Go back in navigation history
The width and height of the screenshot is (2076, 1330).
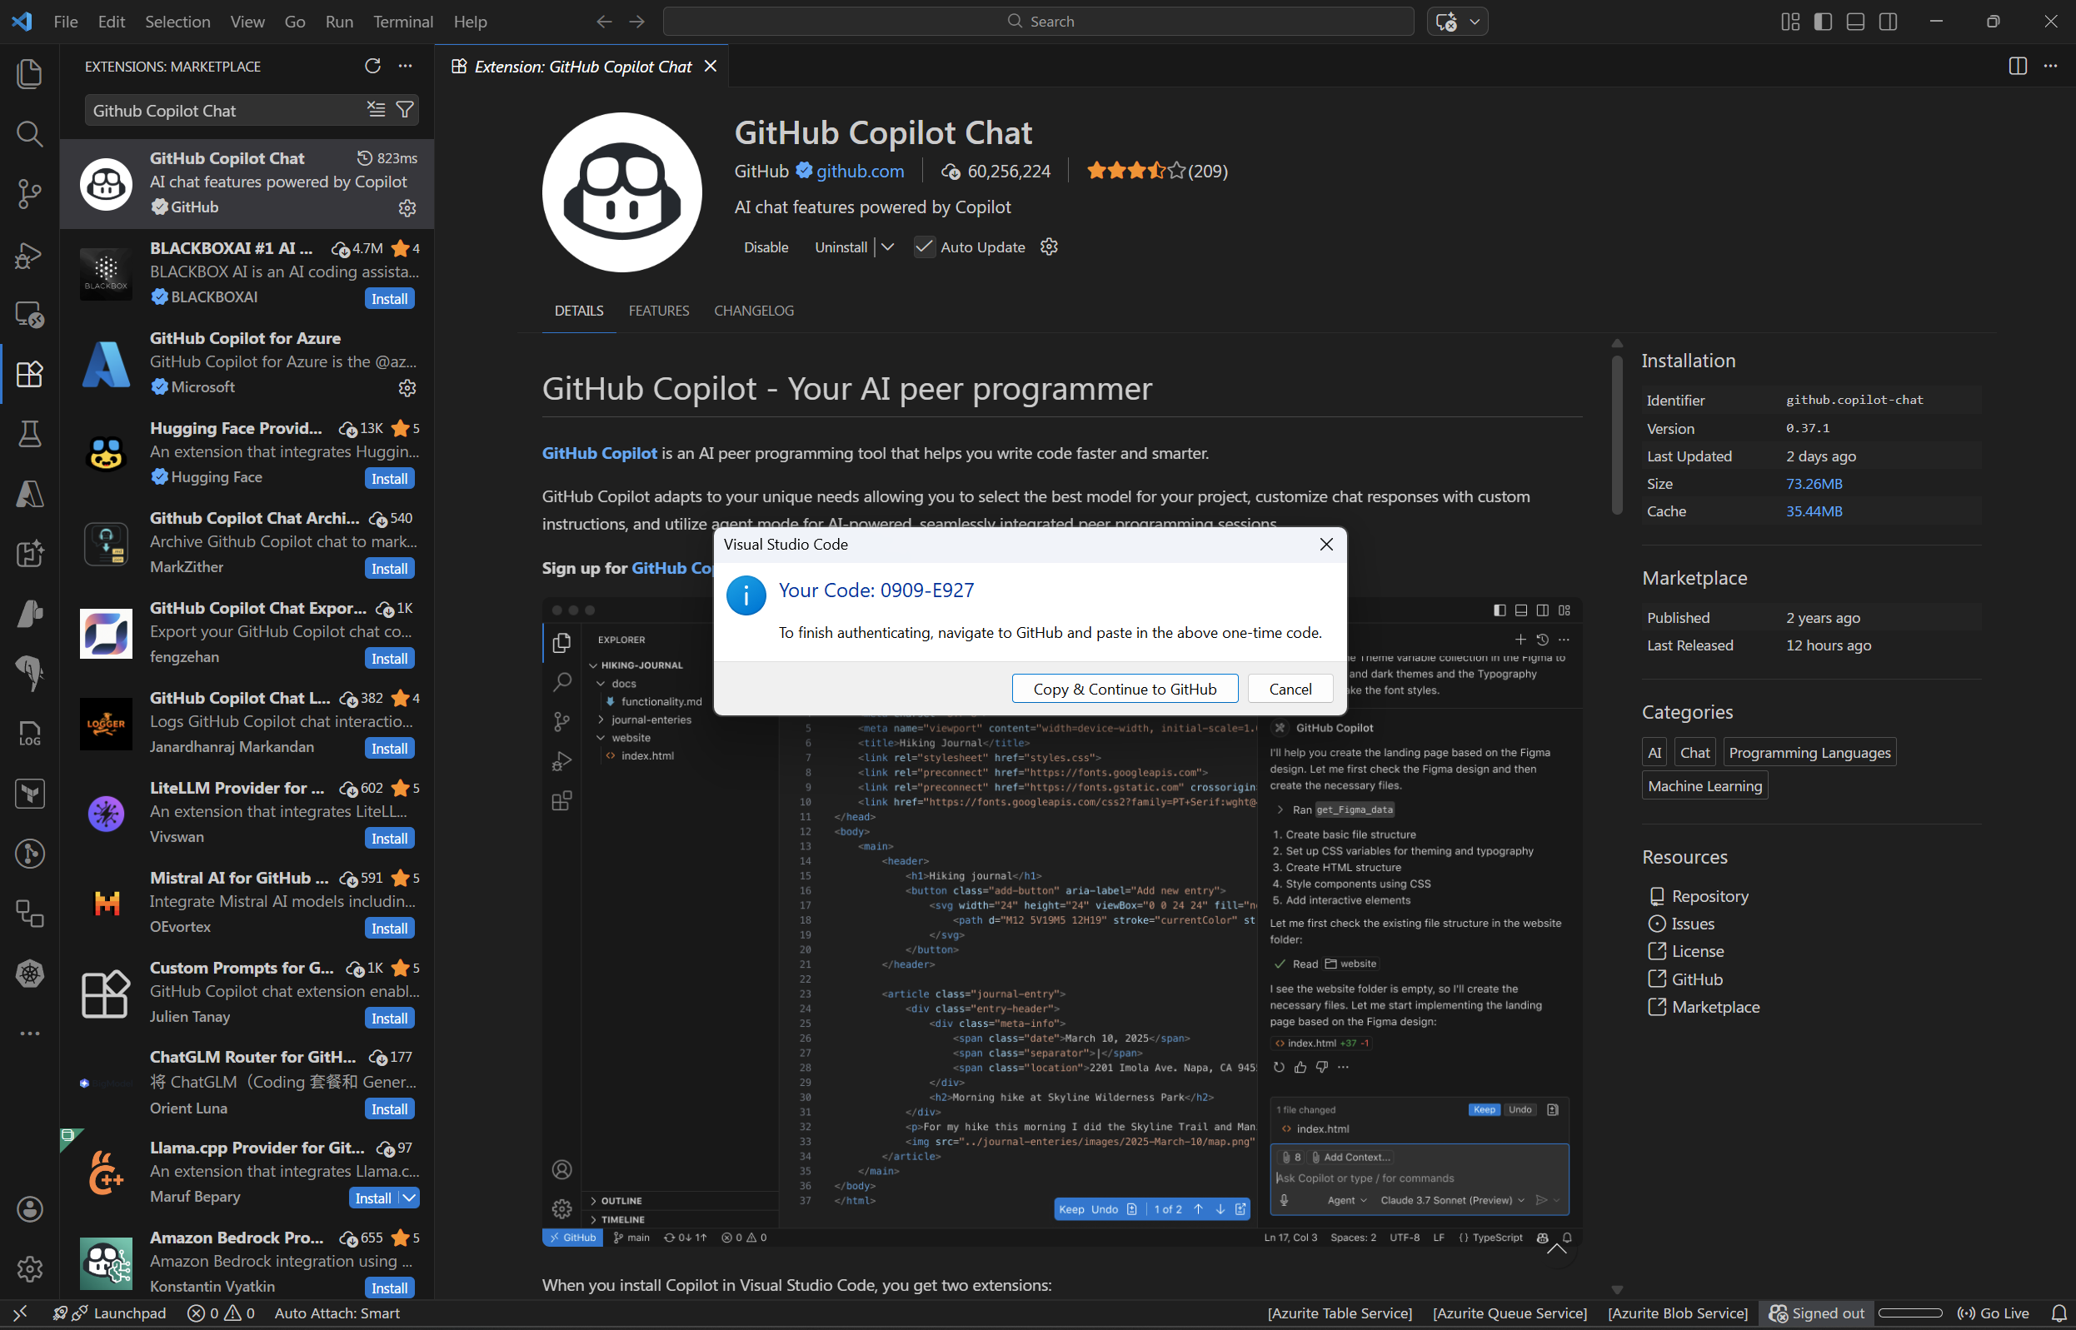[x=605, y=22]
